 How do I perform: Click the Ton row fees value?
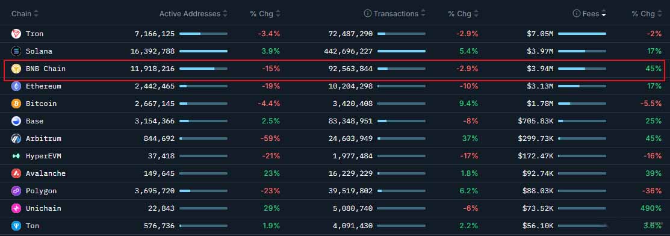click(x=538, y=226)
